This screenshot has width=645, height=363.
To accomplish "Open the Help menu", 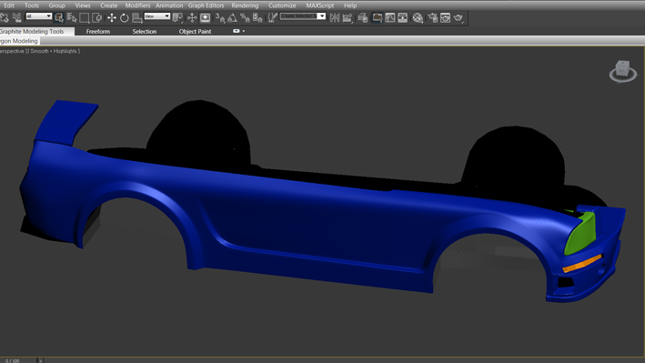I will (350, 5).
